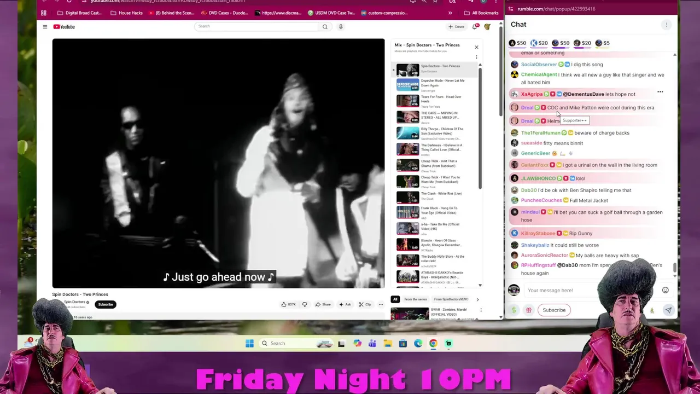The width and height of the screenshot is (700, 394).
Task: Click the YouTube search magnifier button
Action: pos(325,26)
